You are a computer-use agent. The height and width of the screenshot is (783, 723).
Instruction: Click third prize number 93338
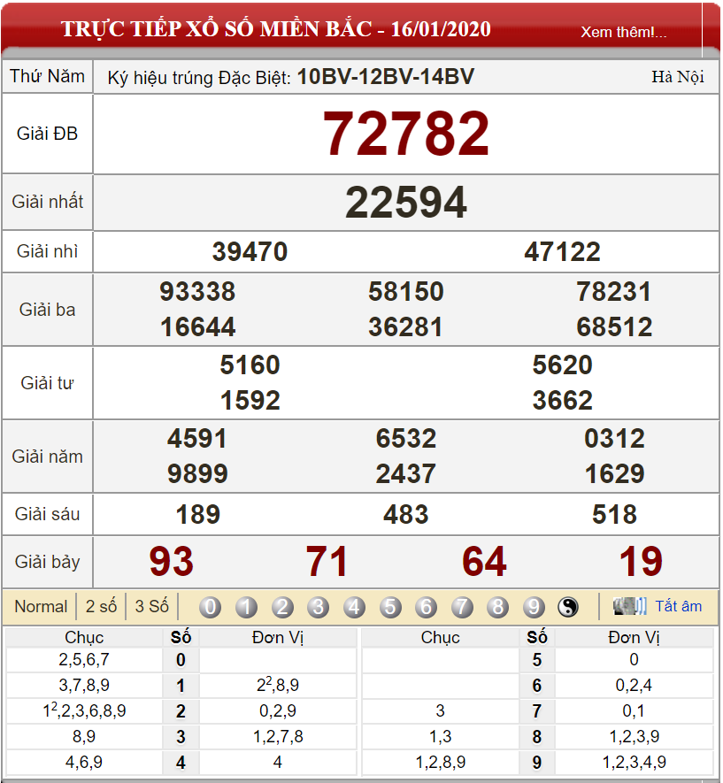coord(197,292)
